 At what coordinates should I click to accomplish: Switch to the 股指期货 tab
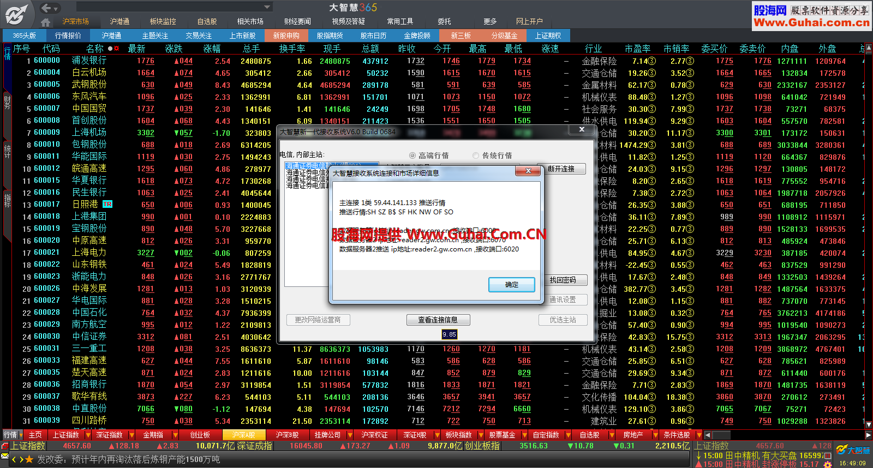[x=330, y=35]
